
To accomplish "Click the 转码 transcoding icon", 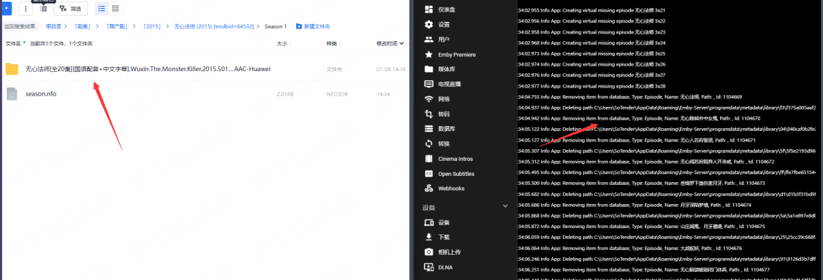I will (429, 114).
